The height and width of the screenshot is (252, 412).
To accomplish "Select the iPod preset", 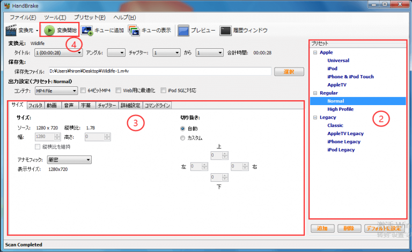I will click(x=332, y=69).
